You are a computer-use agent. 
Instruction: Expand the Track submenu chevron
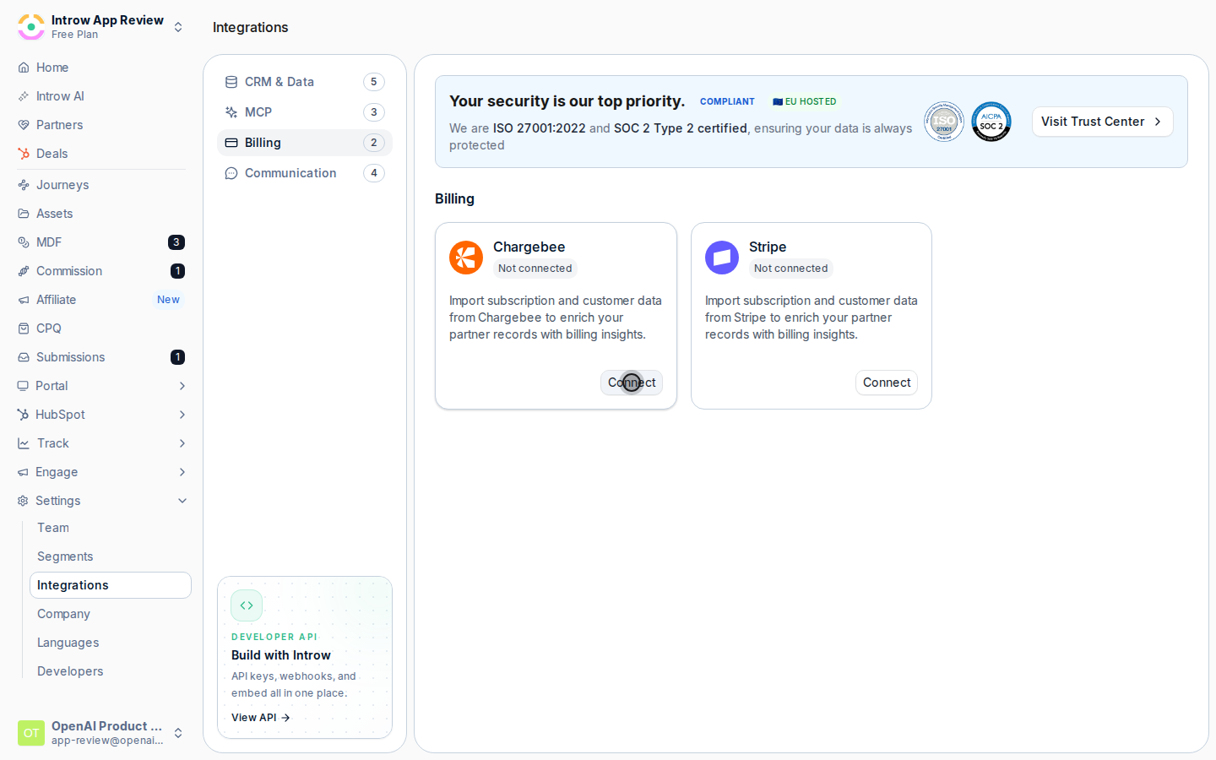(182, 443)
